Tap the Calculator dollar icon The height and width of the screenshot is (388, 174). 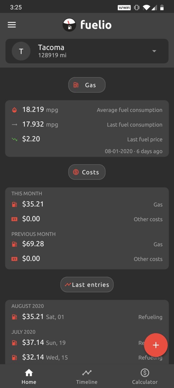tap(145, 373)
